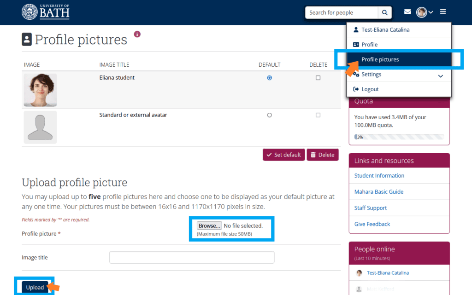
Task: Open the inbox envelope icon
Action: 407,12
